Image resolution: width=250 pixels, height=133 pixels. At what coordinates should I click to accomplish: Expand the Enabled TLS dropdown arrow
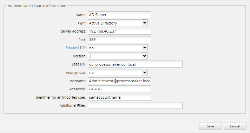(145, 48)
